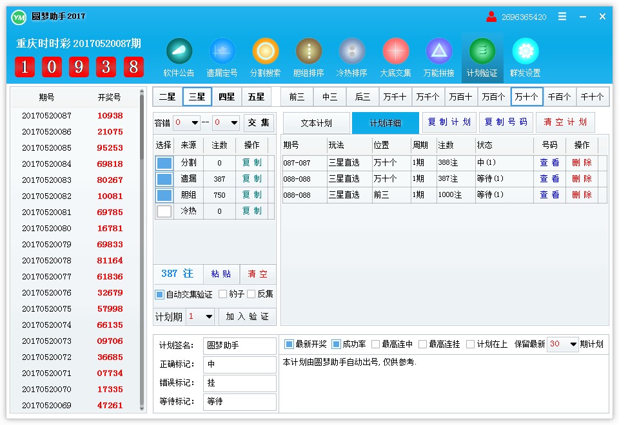Click the 加入验证 button
This screenshot has width=619, height=425.
coord(248,317)
